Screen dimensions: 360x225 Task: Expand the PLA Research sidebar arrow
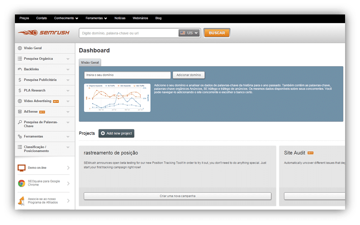click(x=68, y=91)
